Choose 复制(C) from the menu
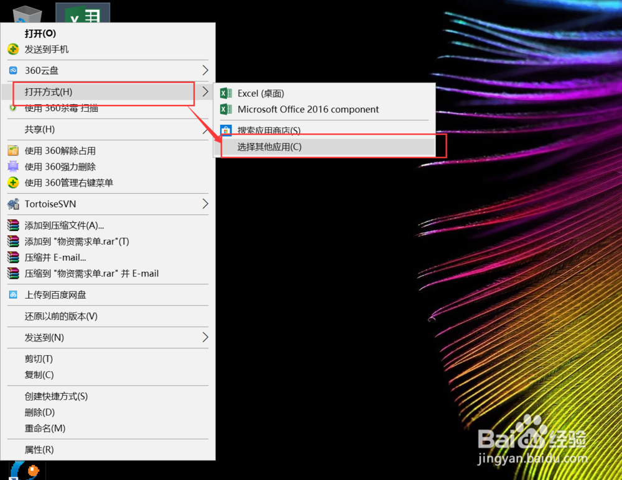Image resolution: width=622 pixels, height=480 pixels. click(x=108, y=374)
